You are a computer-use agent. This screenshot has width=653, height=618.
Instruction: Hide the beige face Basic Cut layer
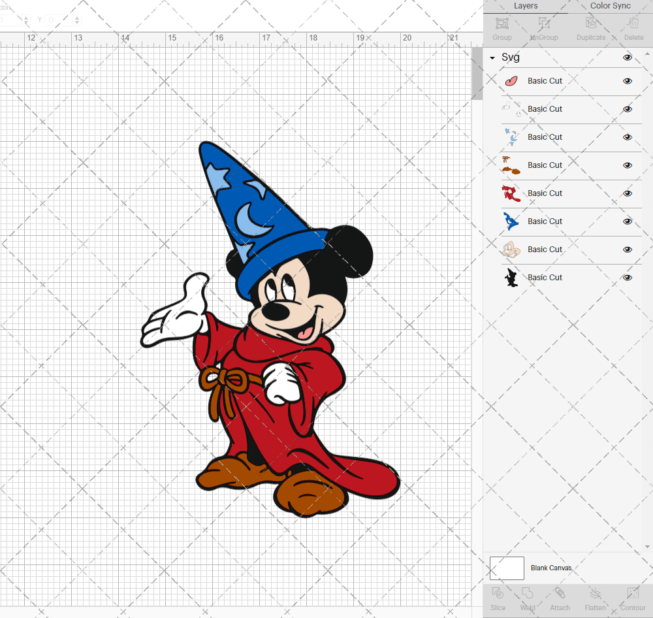point(627,250)
